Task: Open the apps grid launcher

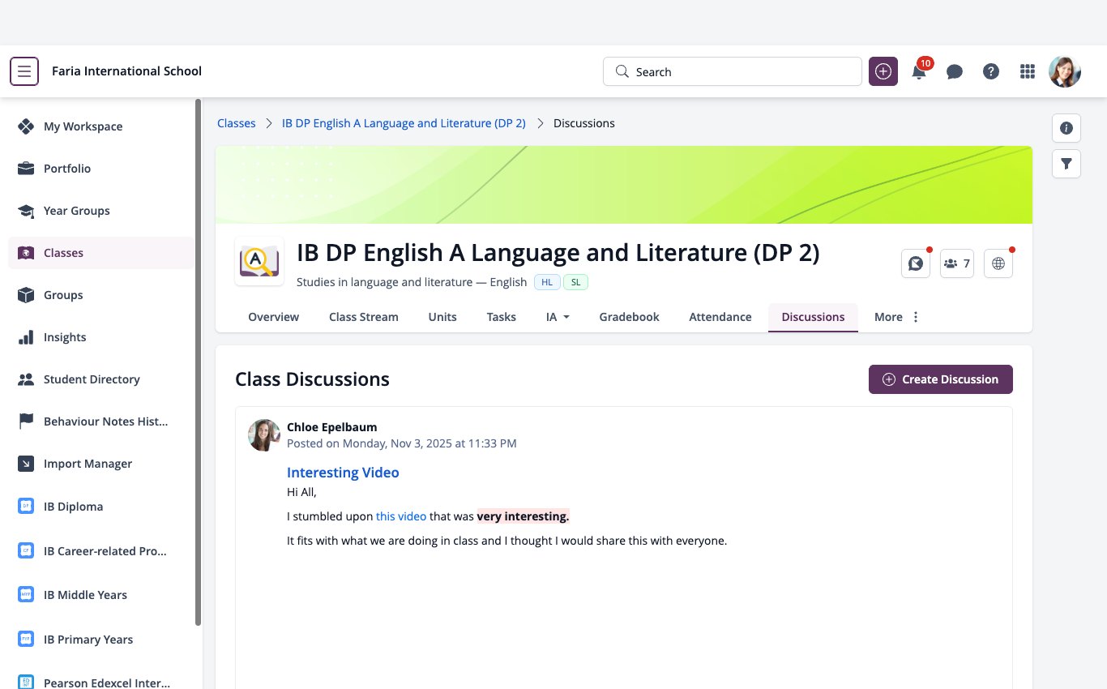Action: pyautogui.click(x=1028, y=71)
